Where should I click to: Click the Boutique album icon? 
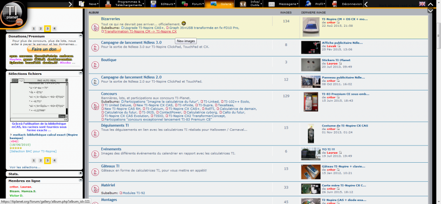pyautogui.click(x=95, y=65)
